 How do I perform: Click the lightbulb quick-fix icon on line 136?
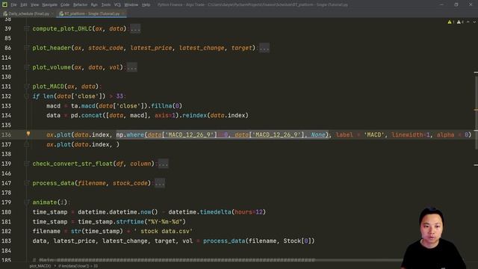click(x=28, y=134)
